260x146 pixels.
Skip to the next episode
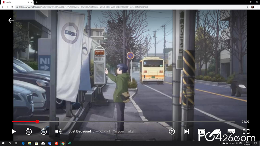187,132
